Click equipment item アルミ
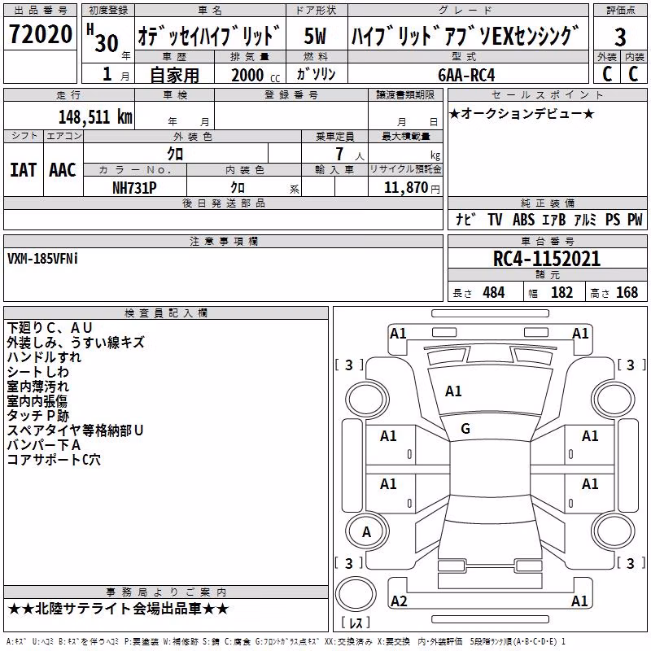 (585, 220)
